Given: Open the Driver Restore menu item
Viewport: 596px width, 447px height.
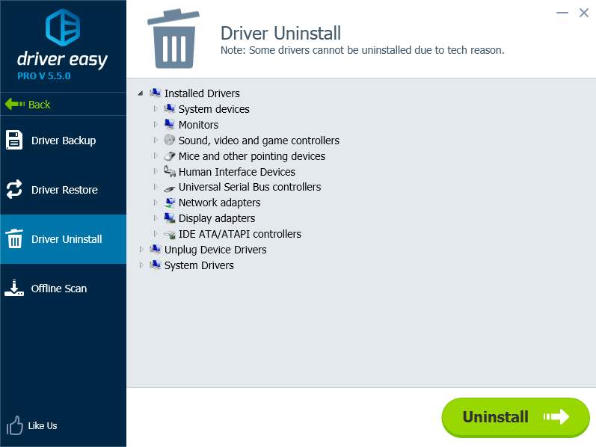Looking at the screenshot, I should 63,189.
